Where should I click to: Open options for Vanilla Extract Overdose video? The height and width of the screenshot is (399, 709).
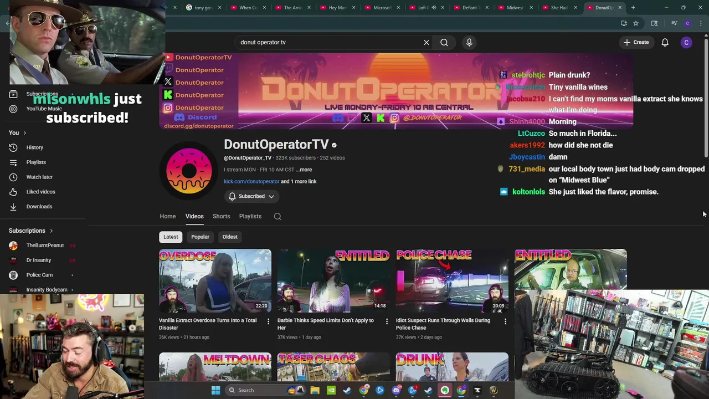(x=268, y=321)
